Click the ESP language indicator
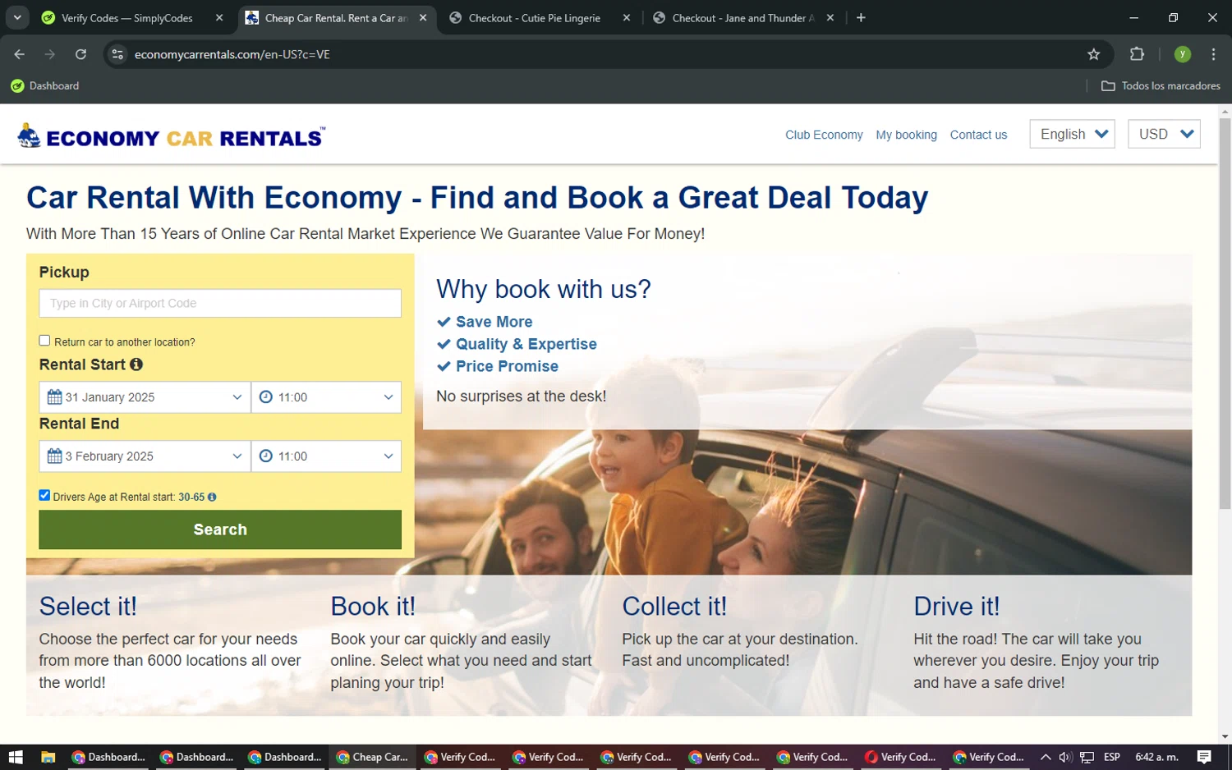1232x770 pixels. 1112,757
